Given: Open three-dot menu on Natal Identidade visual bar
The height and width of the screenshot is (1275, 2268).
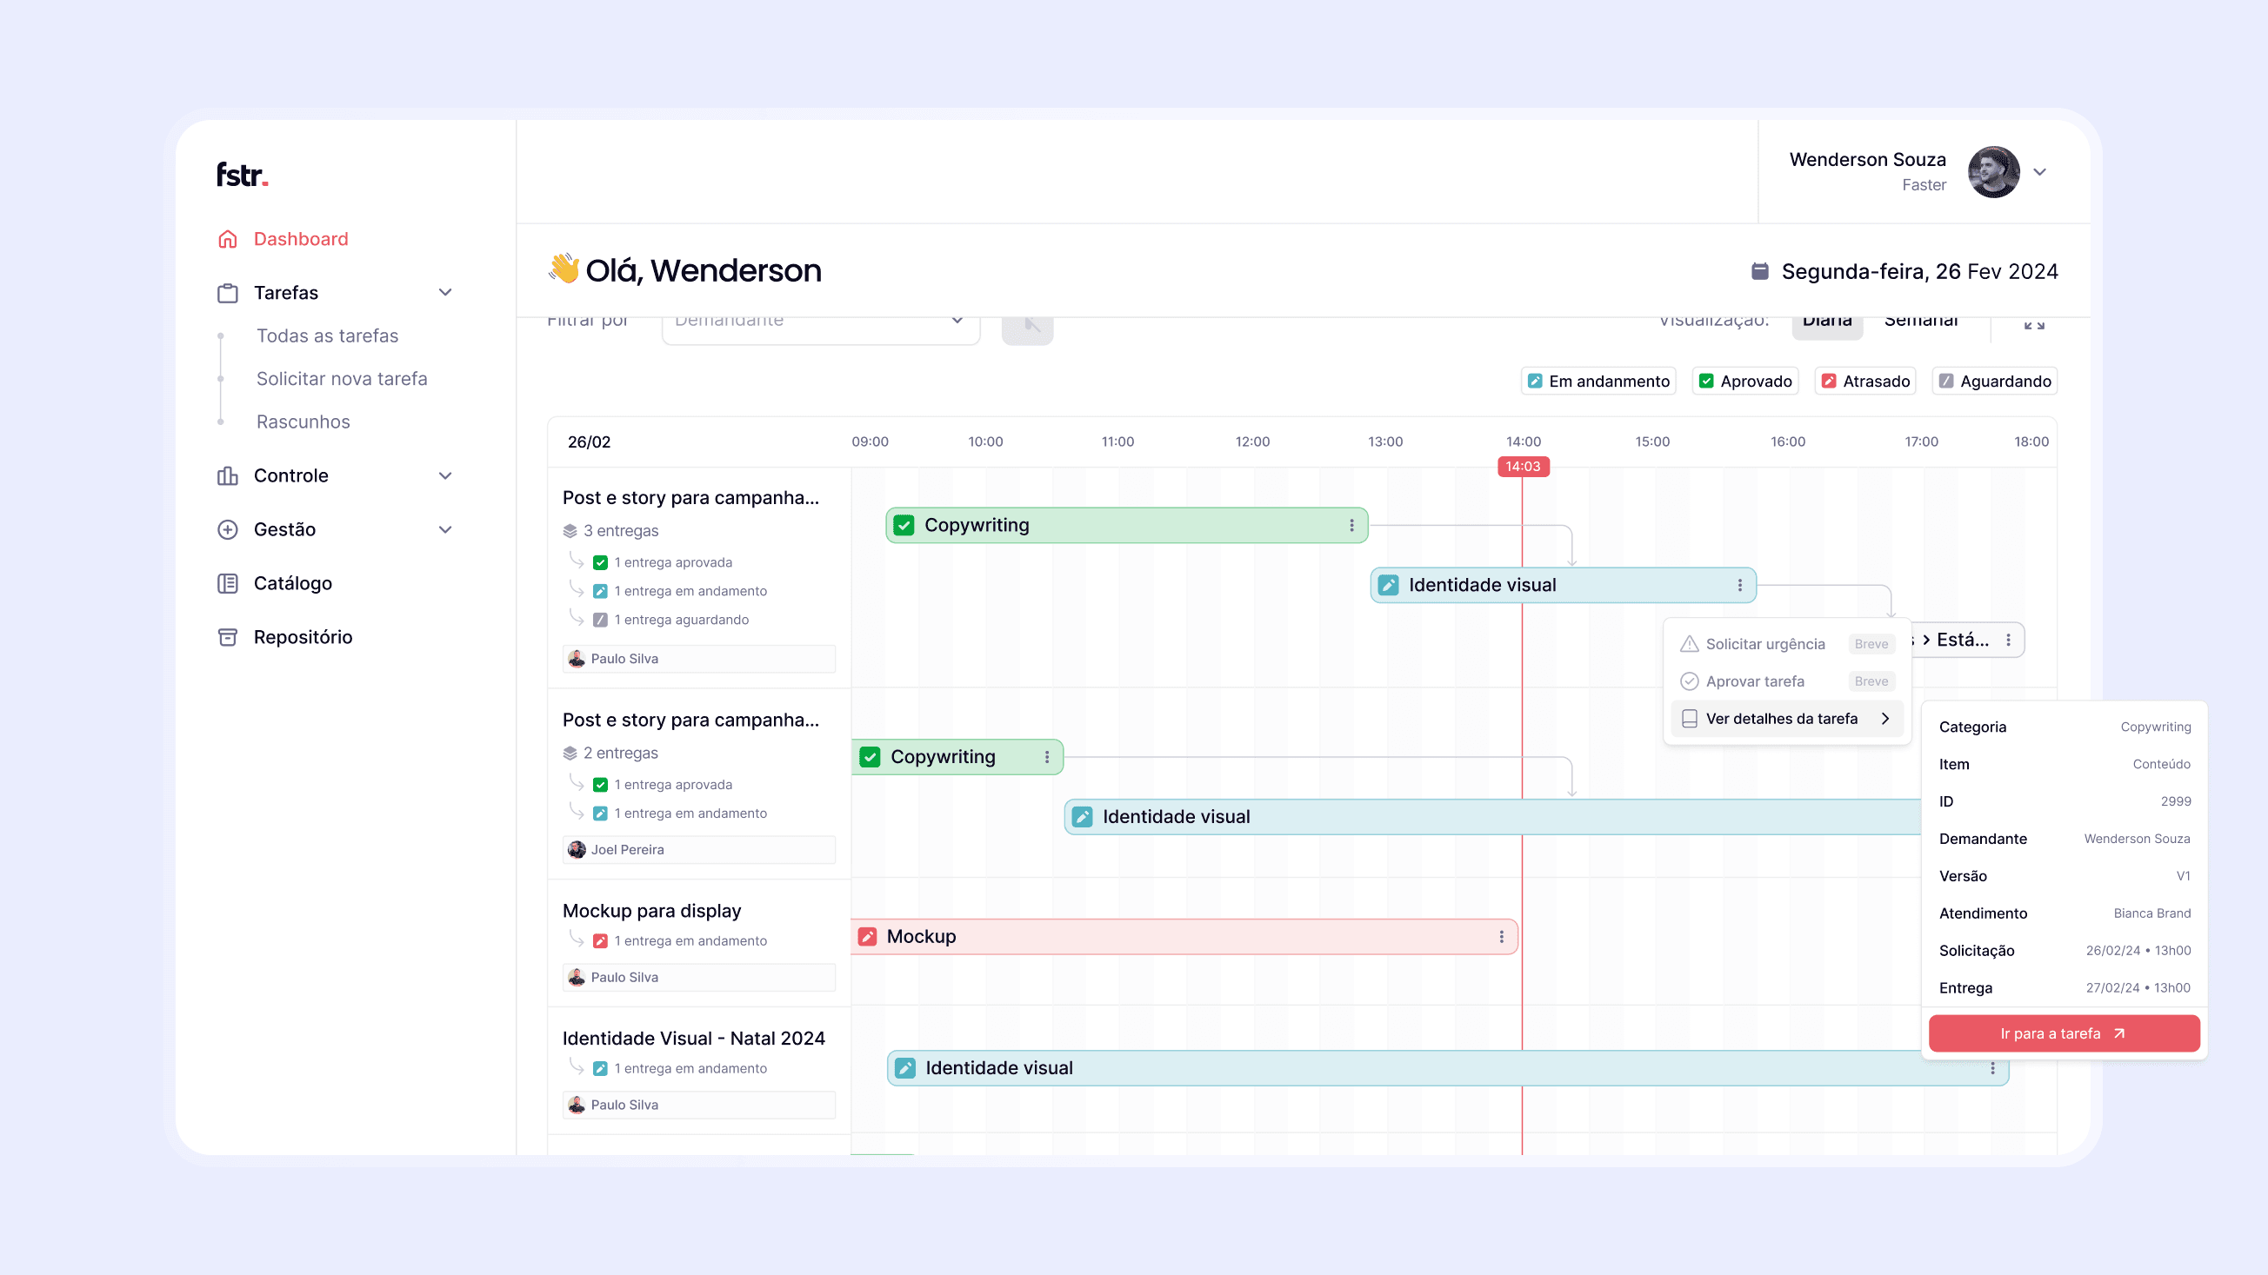Looking at the screenshot, I should click(1992, 1068).
